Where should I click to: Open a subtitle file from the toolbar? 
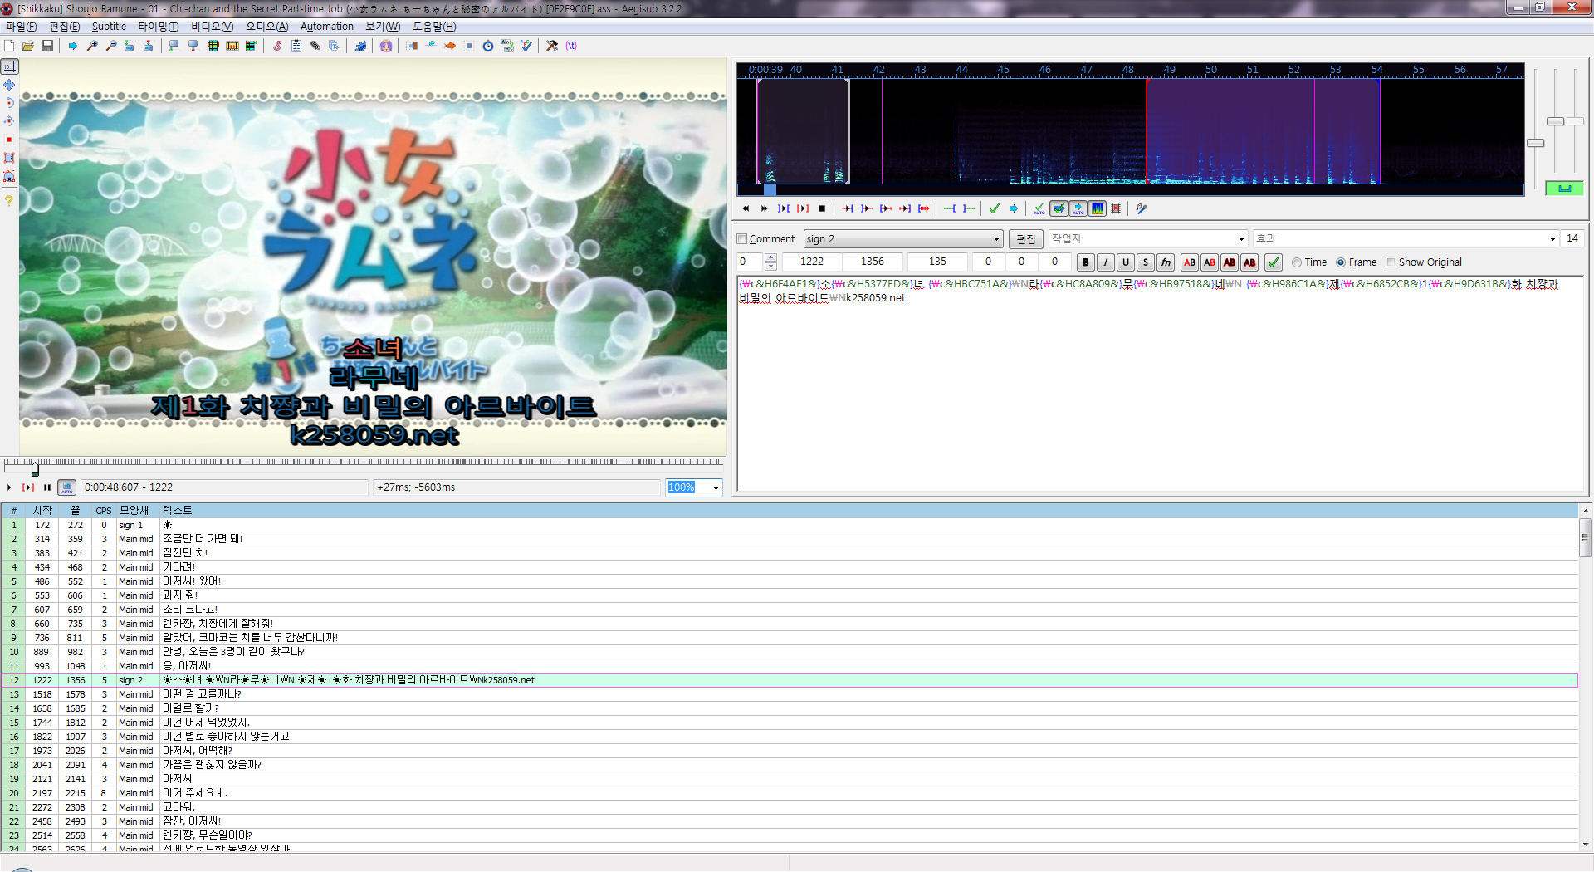28,46
